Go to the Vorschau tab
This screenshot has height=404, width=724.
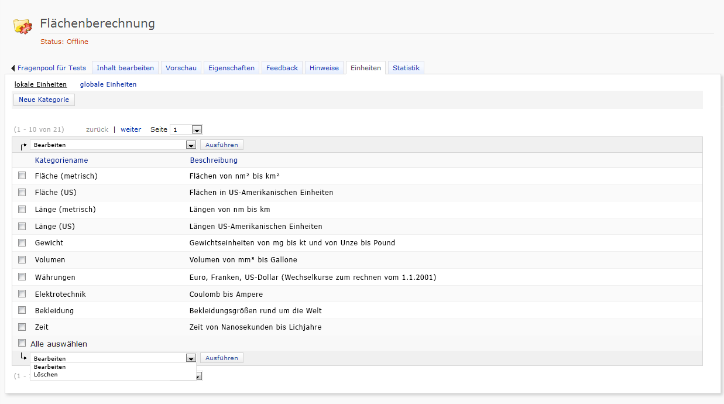181,68
